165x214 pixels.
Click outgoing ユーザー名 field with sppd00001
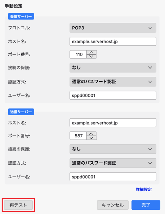click(x=113, y=177)
